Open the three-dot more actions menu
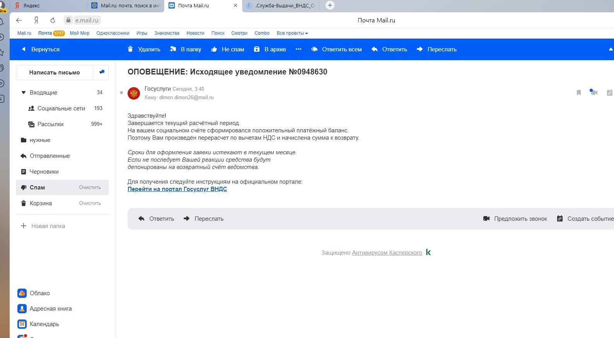 point(298,49)
